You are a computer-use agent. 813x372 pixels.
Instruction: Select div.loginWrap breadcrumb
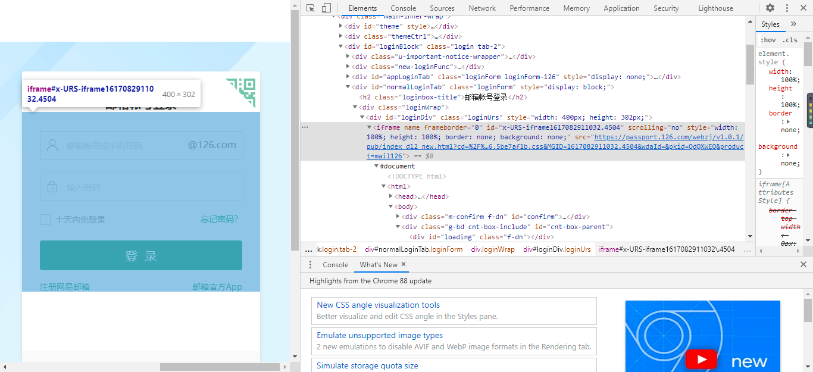[493, 249]
